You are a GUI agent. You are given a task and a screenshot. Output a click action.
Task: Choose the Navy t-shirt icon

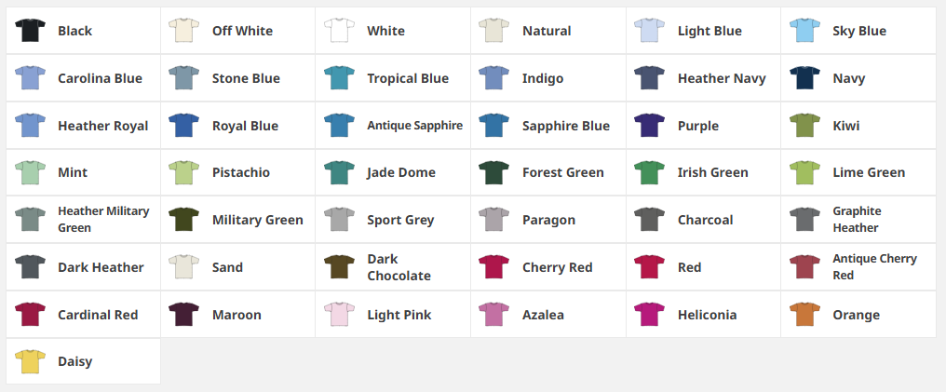tap(804, 78)
